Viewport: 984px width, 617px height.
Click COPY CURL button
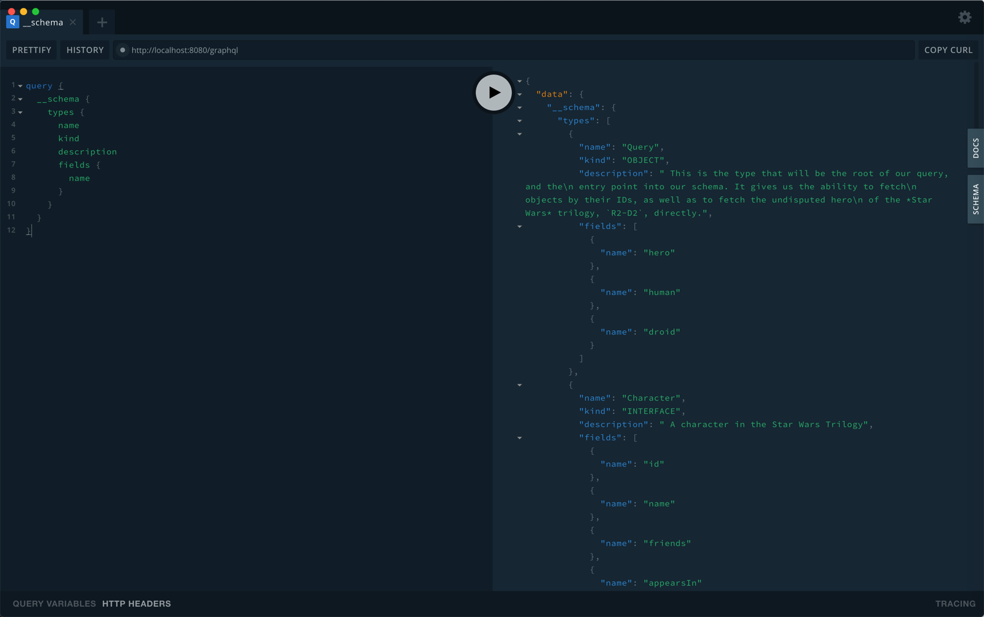(x=948, y=50)
